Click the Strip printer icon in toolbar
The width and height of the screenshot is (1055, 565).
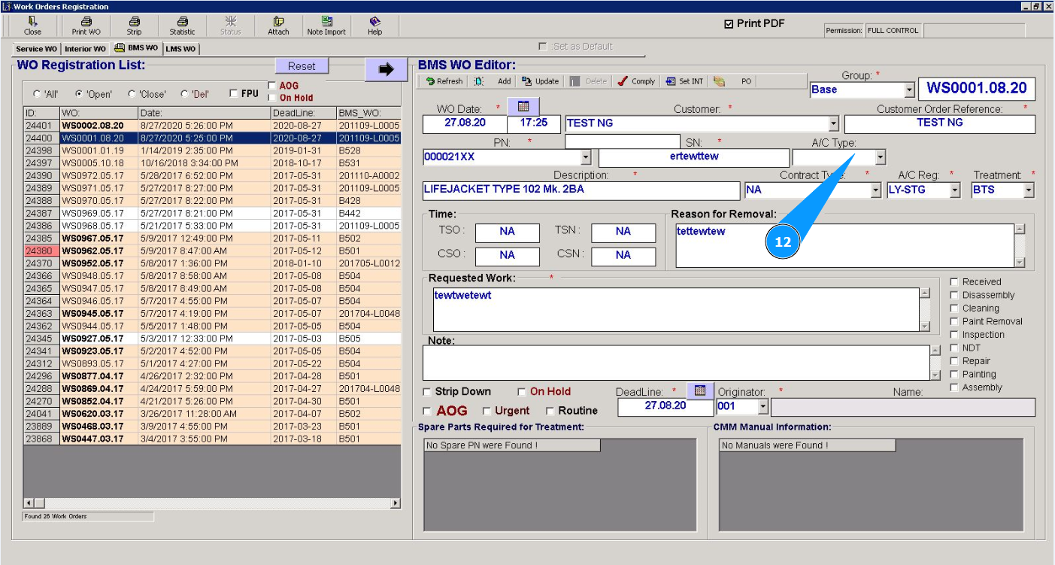coord(134,26)
